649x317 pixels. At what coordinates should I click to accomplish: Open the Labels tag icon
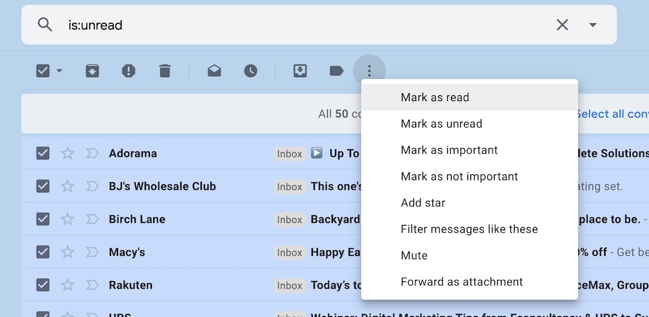[336, 71]
